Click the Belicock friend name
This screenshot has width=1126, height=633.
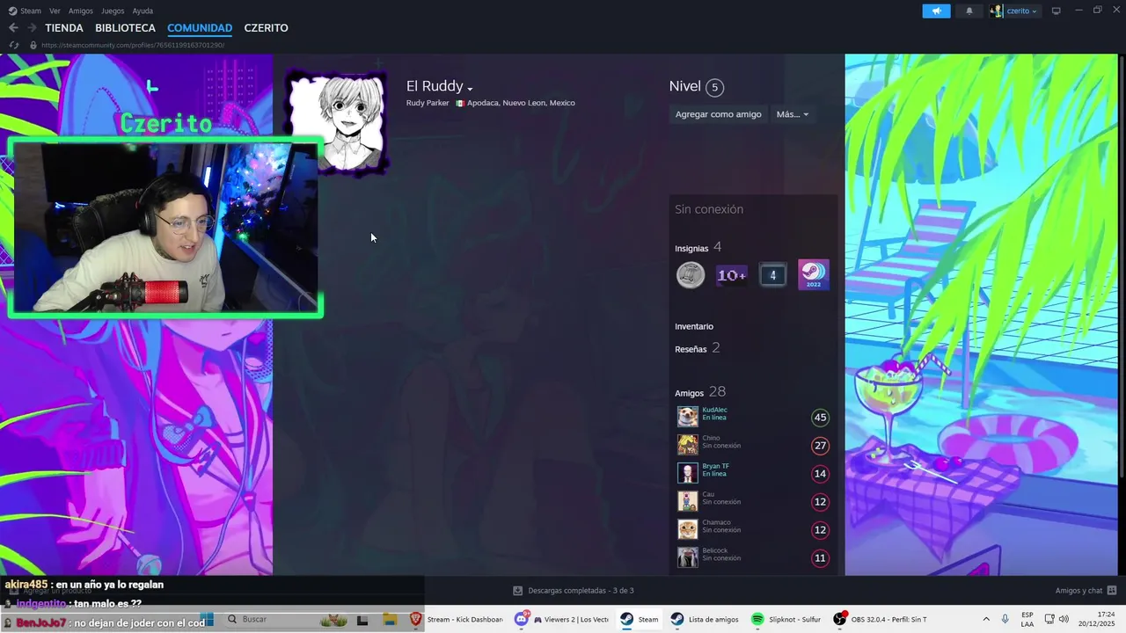(x=715, y=550)
